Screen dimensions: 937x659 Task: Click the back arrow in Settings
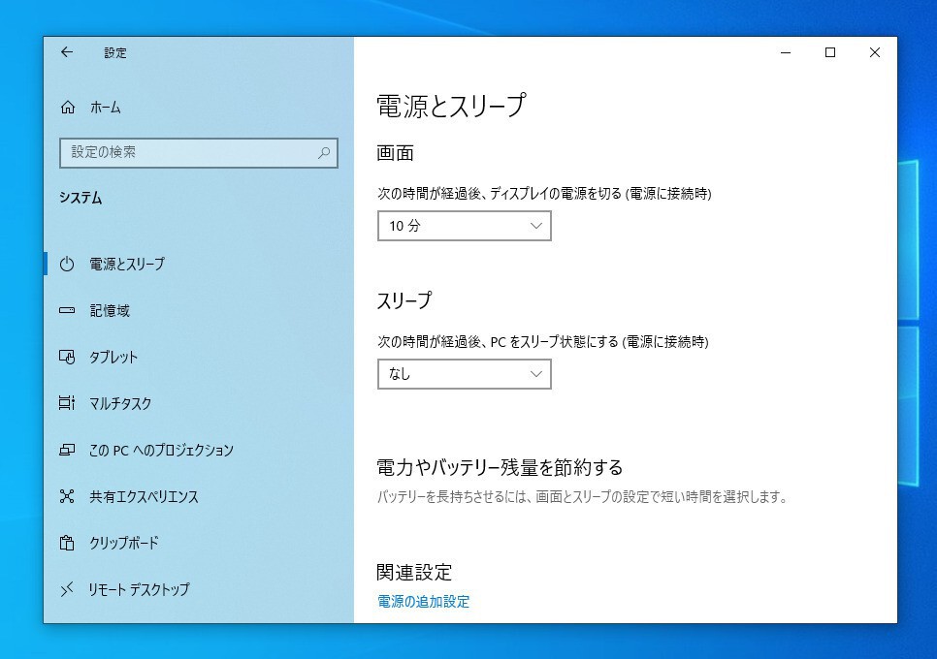point(67,52)
